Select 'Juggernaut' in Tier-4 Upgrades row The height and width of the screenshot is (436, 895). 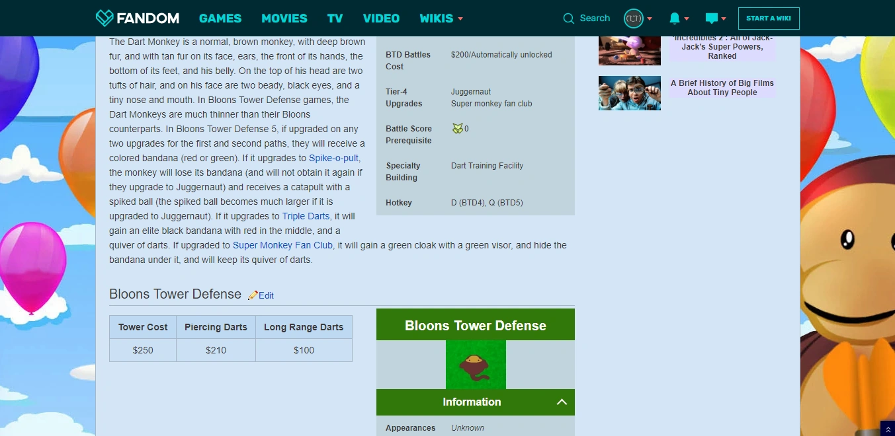pos(471,92)
